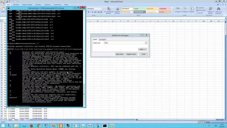This screenshot has height=128, width=227.
Task: Apply the Invoer cell style
Action: pos(165,12)
